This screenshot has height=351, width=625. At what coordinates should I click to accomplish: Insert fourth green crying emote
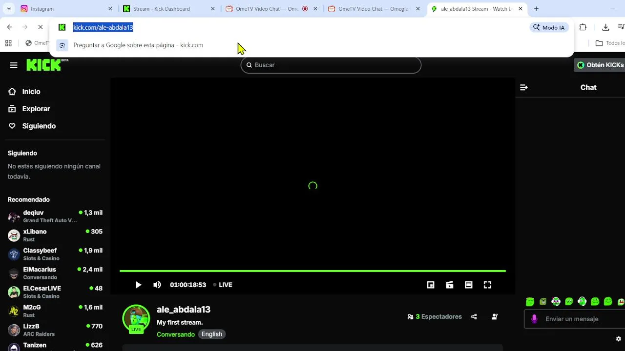(569, 302)
